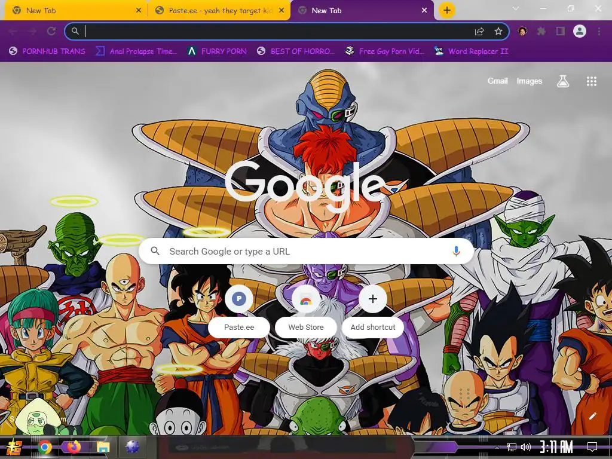Start voice search with microphone
Viewport: 612px width, 459px height.
pos(456,251)
